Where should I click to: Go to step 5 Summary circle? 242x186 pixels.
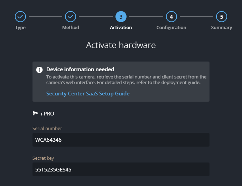click(x=222, y=16)
